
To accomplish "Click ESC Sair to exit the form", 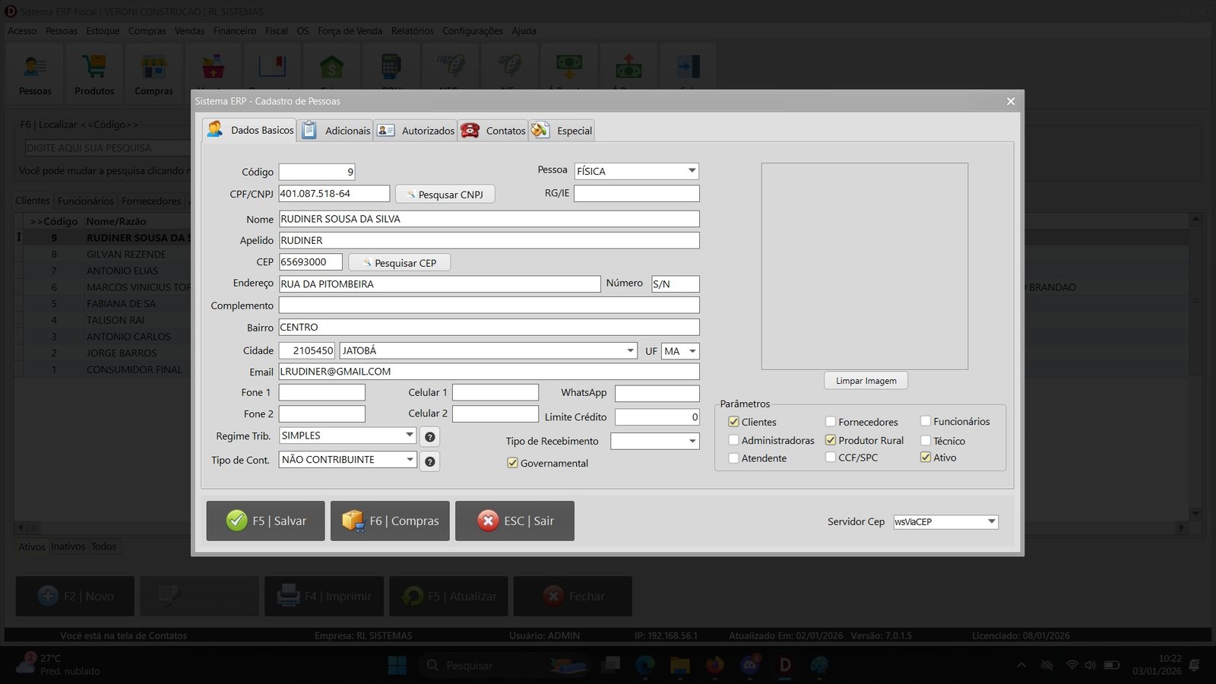I will [x=515, y=521].
